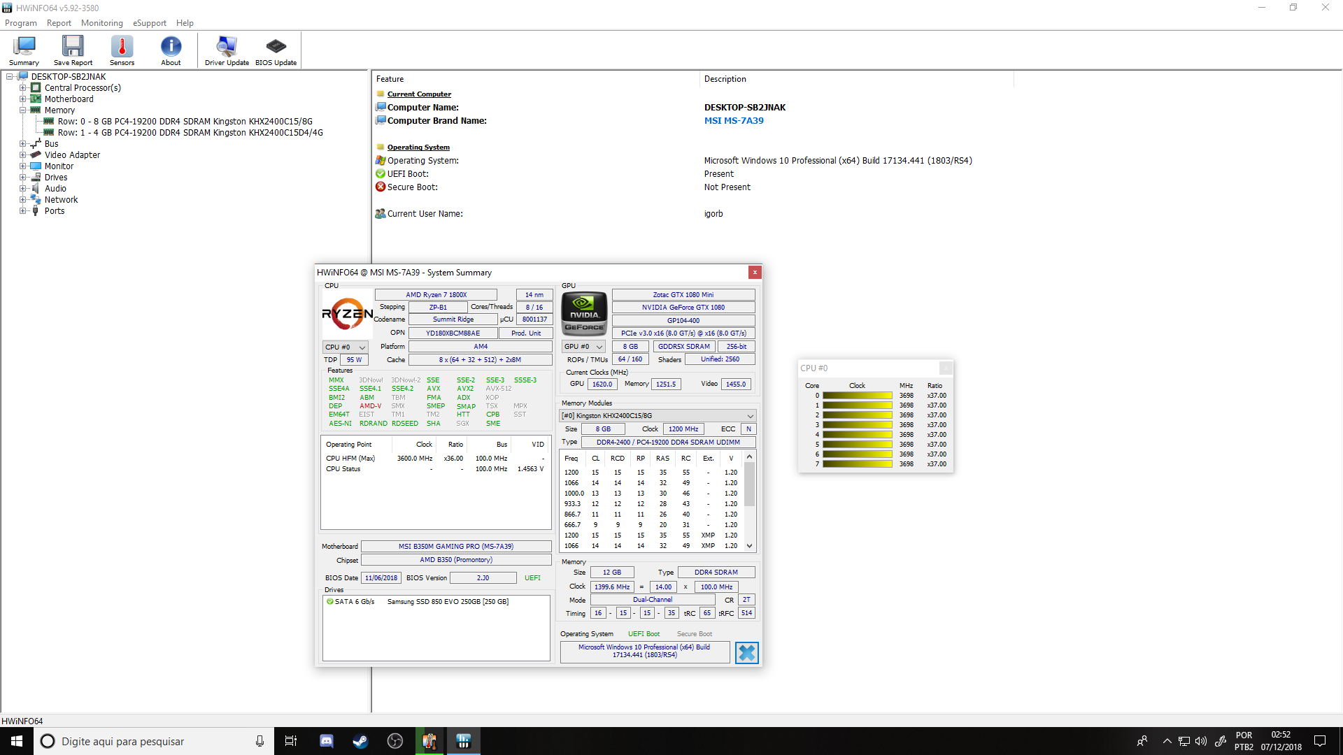Open the Summary toolbar icon
The height and width of the screenshot is (755, 1343).
tap(24, 50)
